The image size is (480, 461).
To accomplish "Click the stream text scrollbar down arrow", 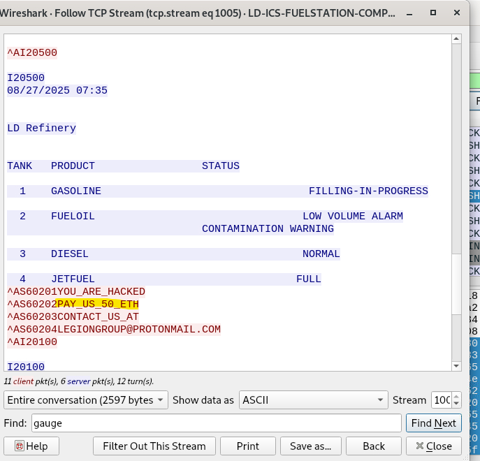I will (x=456, y=365).
